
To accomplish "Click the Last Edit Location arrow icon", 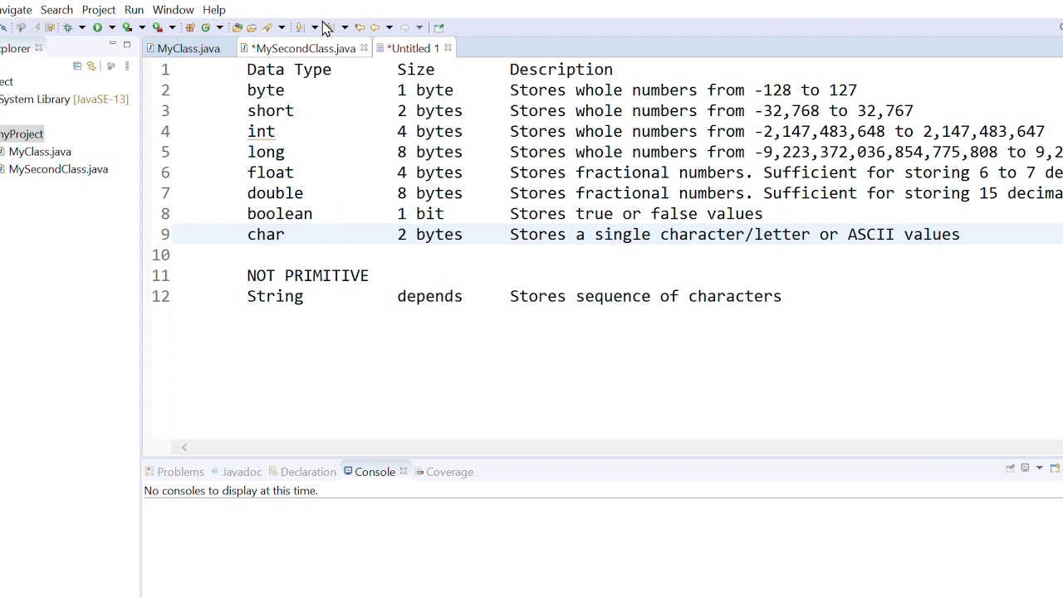I will [360, 27].
